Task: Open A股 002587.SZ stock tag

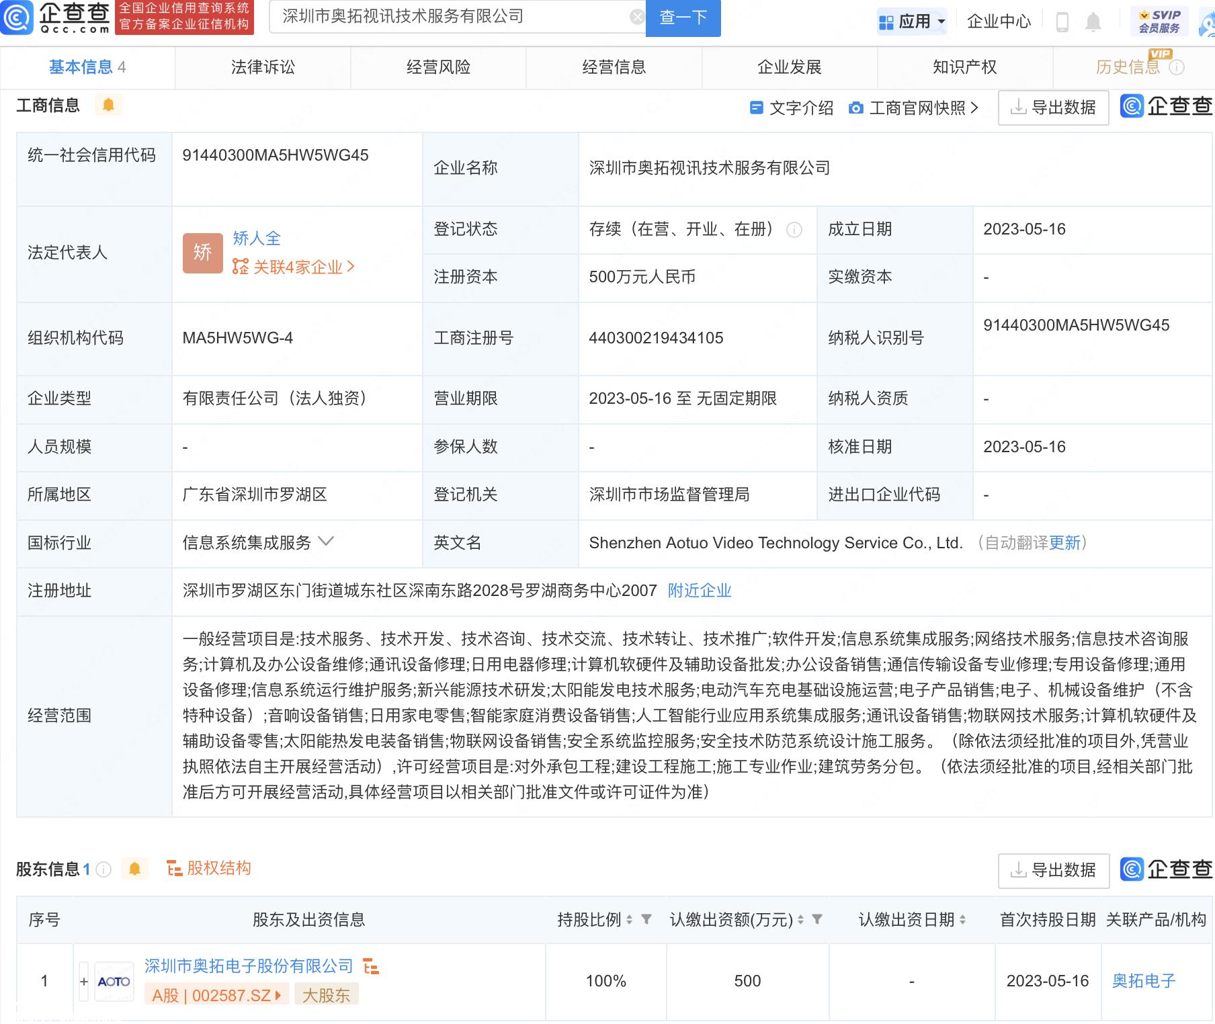Action: pos(216,995)
